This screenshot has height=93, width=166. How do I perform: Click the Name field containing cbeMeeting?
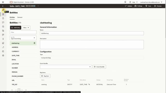click(x=92, y=33)
